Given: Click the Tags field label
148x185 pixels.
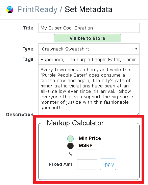Looking at the screenshot, I should (28, 60).
